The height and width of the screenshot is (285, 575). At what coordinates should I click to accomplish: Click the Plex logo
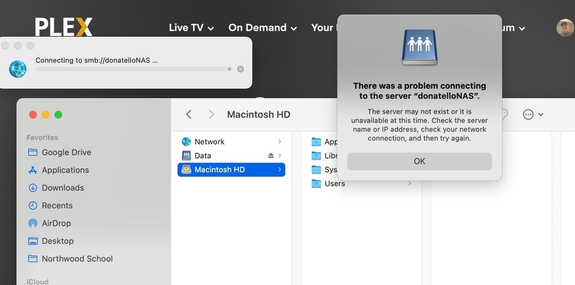(x=64, y=27)
